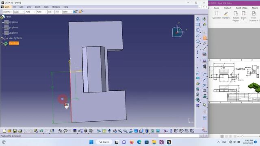
Task: Click the Undo arrow icon
Action: (x=41, y=131)
